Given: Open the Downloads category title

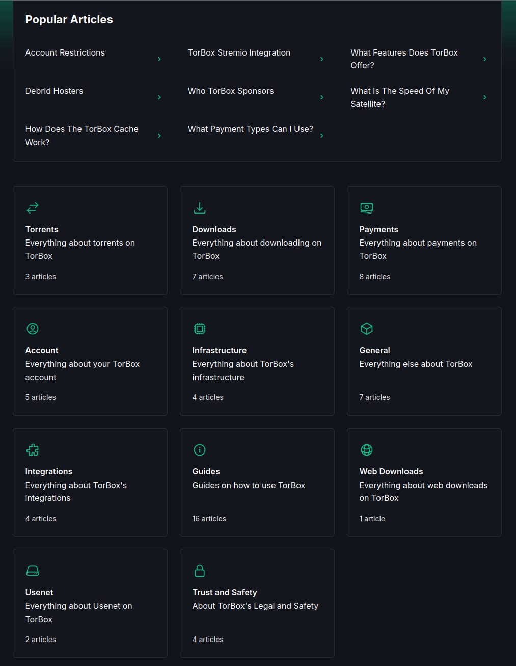Looking at the screenshot, I should 214,229.
